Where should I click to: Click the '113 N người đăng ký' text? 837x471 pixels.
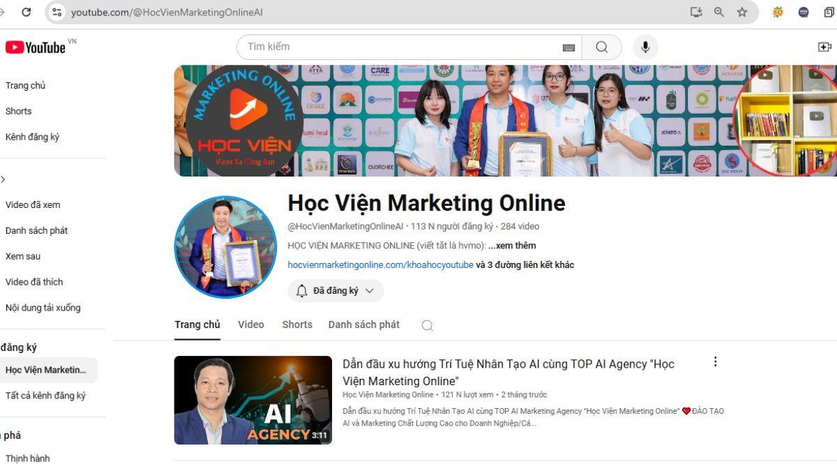click(452, 226)
